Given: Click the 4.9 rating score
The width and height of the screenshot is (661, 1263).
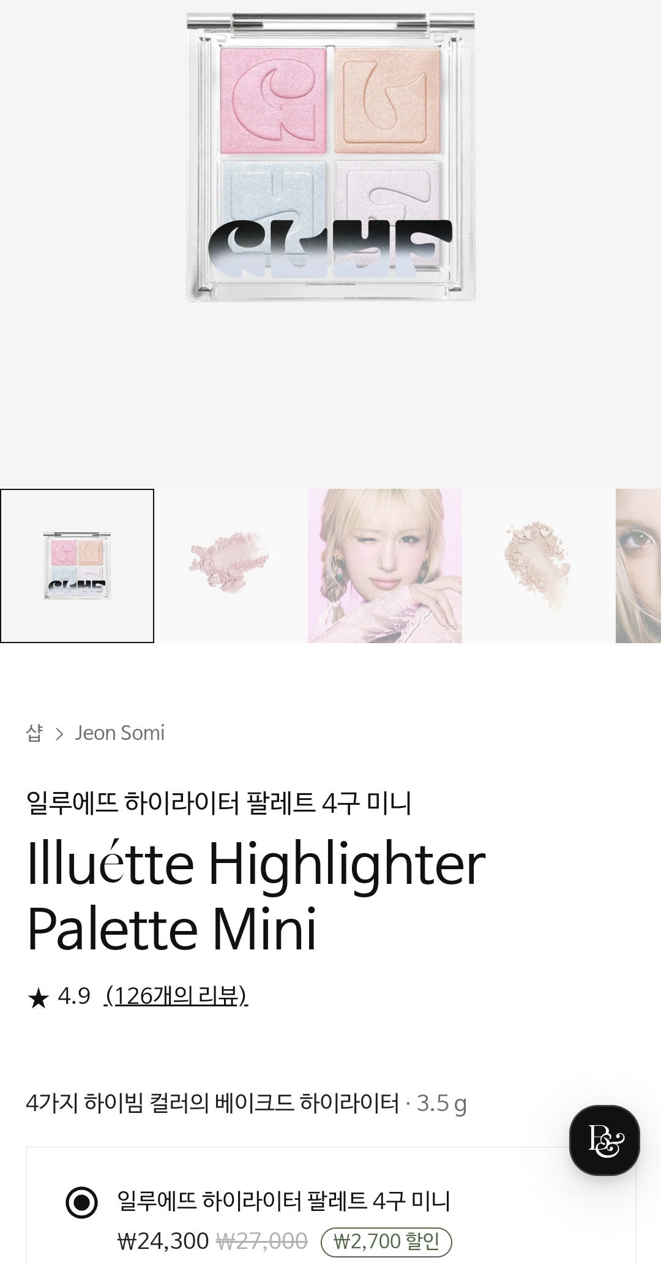Looking at the screenshot, I should click(74, 997).
